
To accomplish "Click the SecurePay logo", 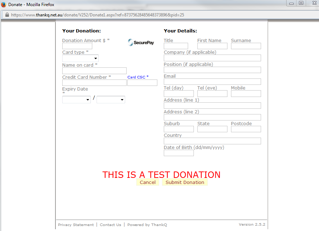I will click(x=141, y=42).
